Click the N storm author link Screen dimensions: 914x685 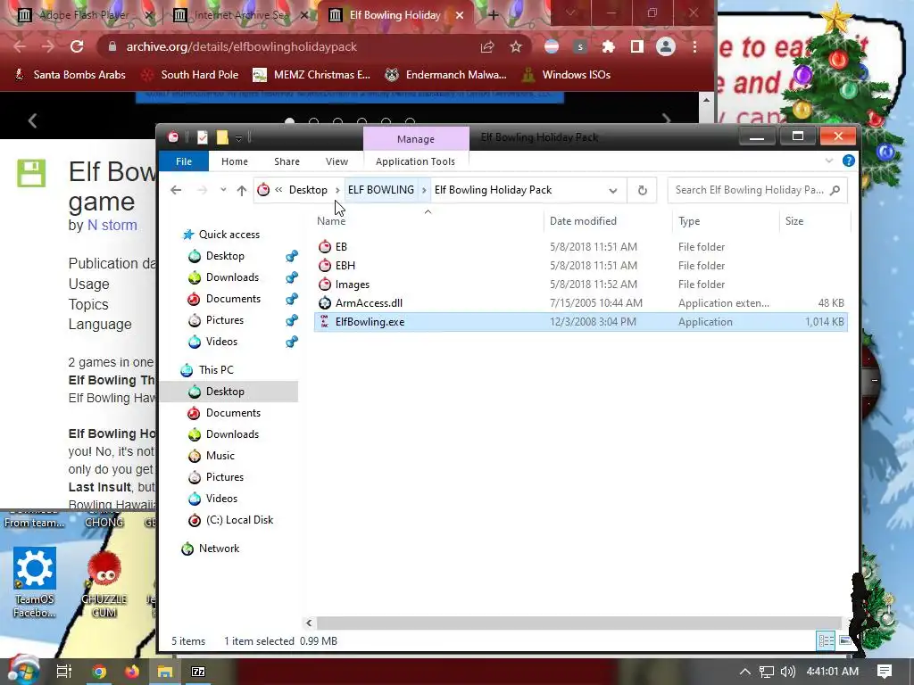click(x=112, y=225)
